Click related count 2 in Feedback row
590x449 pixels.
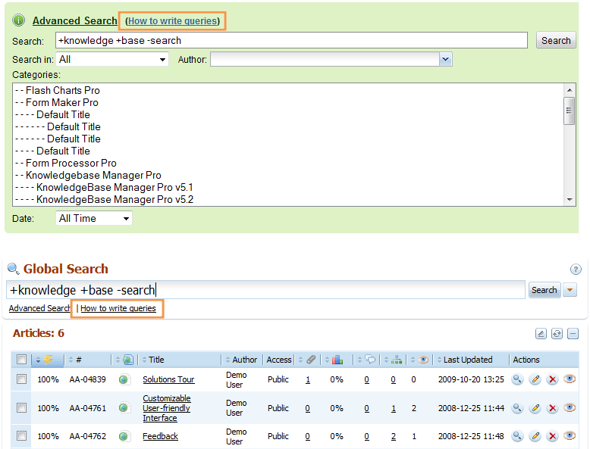[394, 436]
